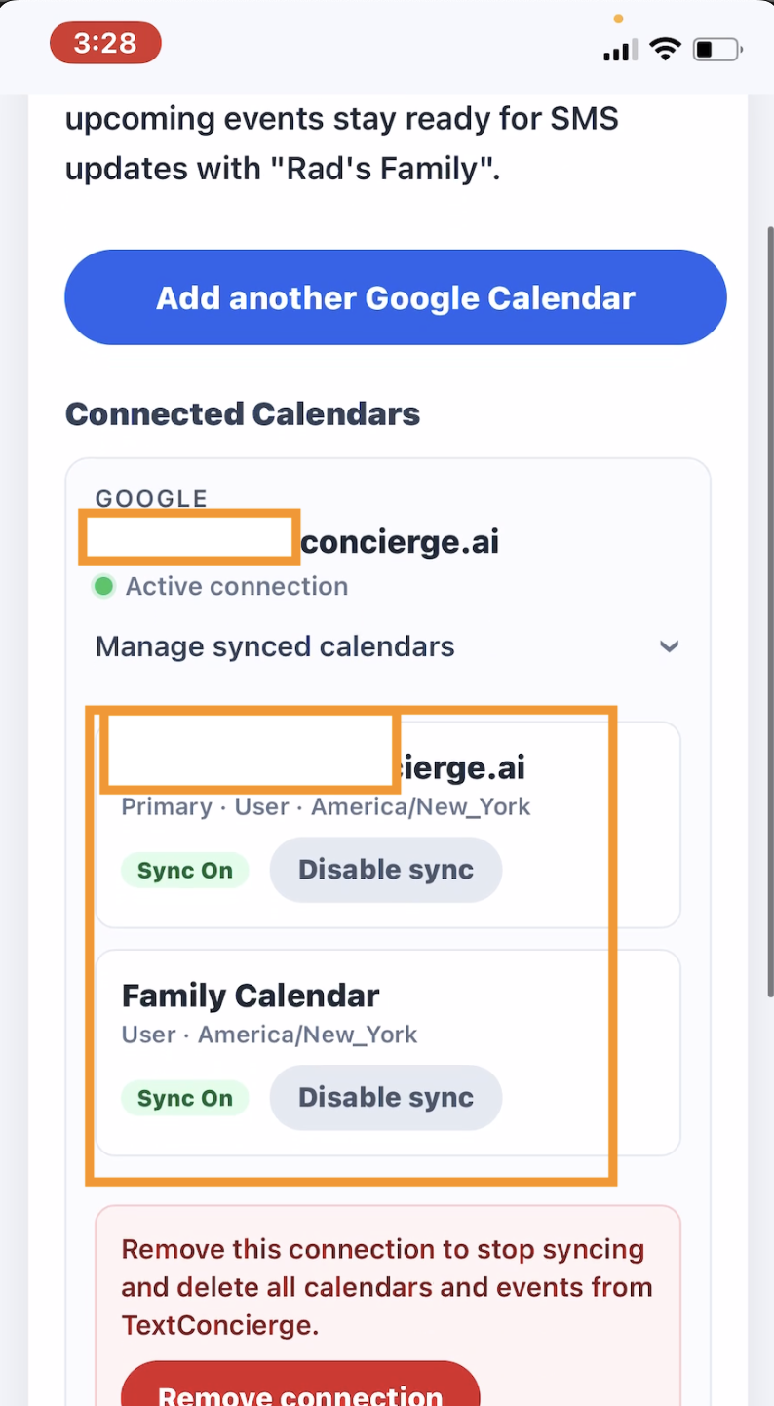Click the GOOGLE provider label
Screen dimensions: 774x1406
(x=151, y=498)
